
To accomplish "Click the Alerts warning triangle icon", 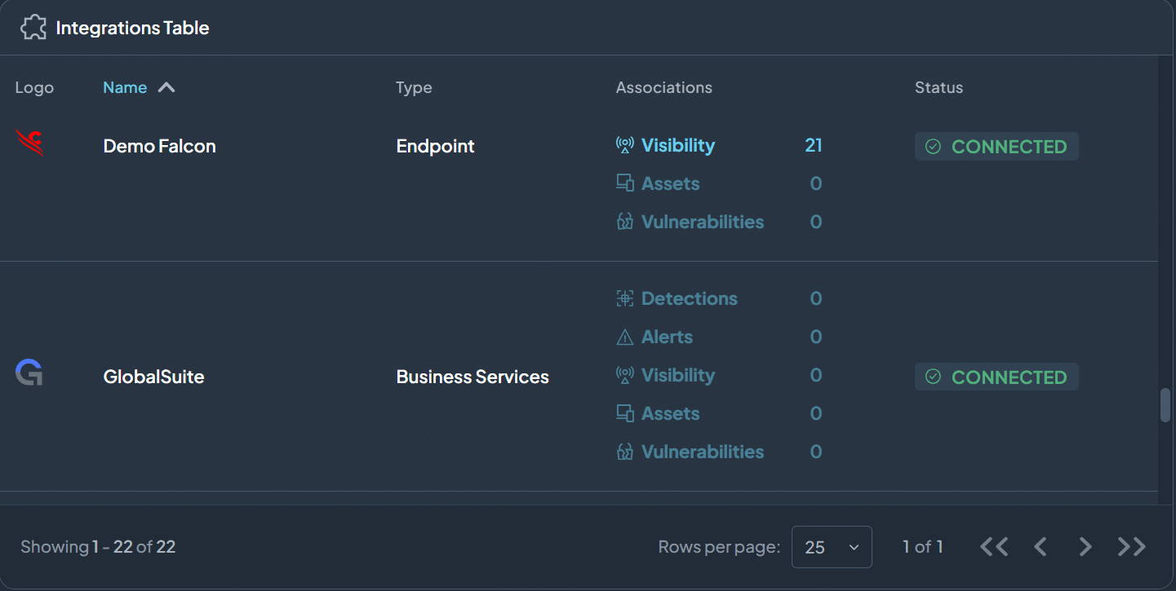I will coord(624,336).
